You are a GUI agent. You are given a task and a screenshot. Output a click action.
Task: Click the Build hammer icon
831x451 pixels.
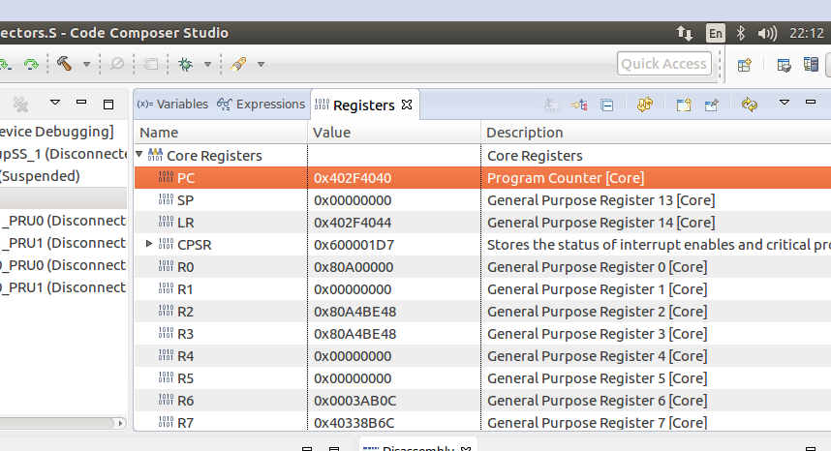(x=64, y=64)
